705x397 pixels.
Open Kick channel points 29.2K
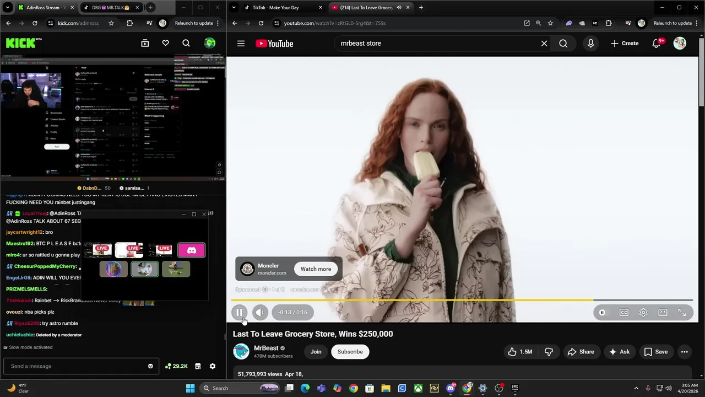coord(177,366)
